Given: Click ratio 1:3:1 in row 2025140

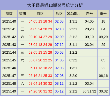Looking at the screenshot, I should click(73, 21).
